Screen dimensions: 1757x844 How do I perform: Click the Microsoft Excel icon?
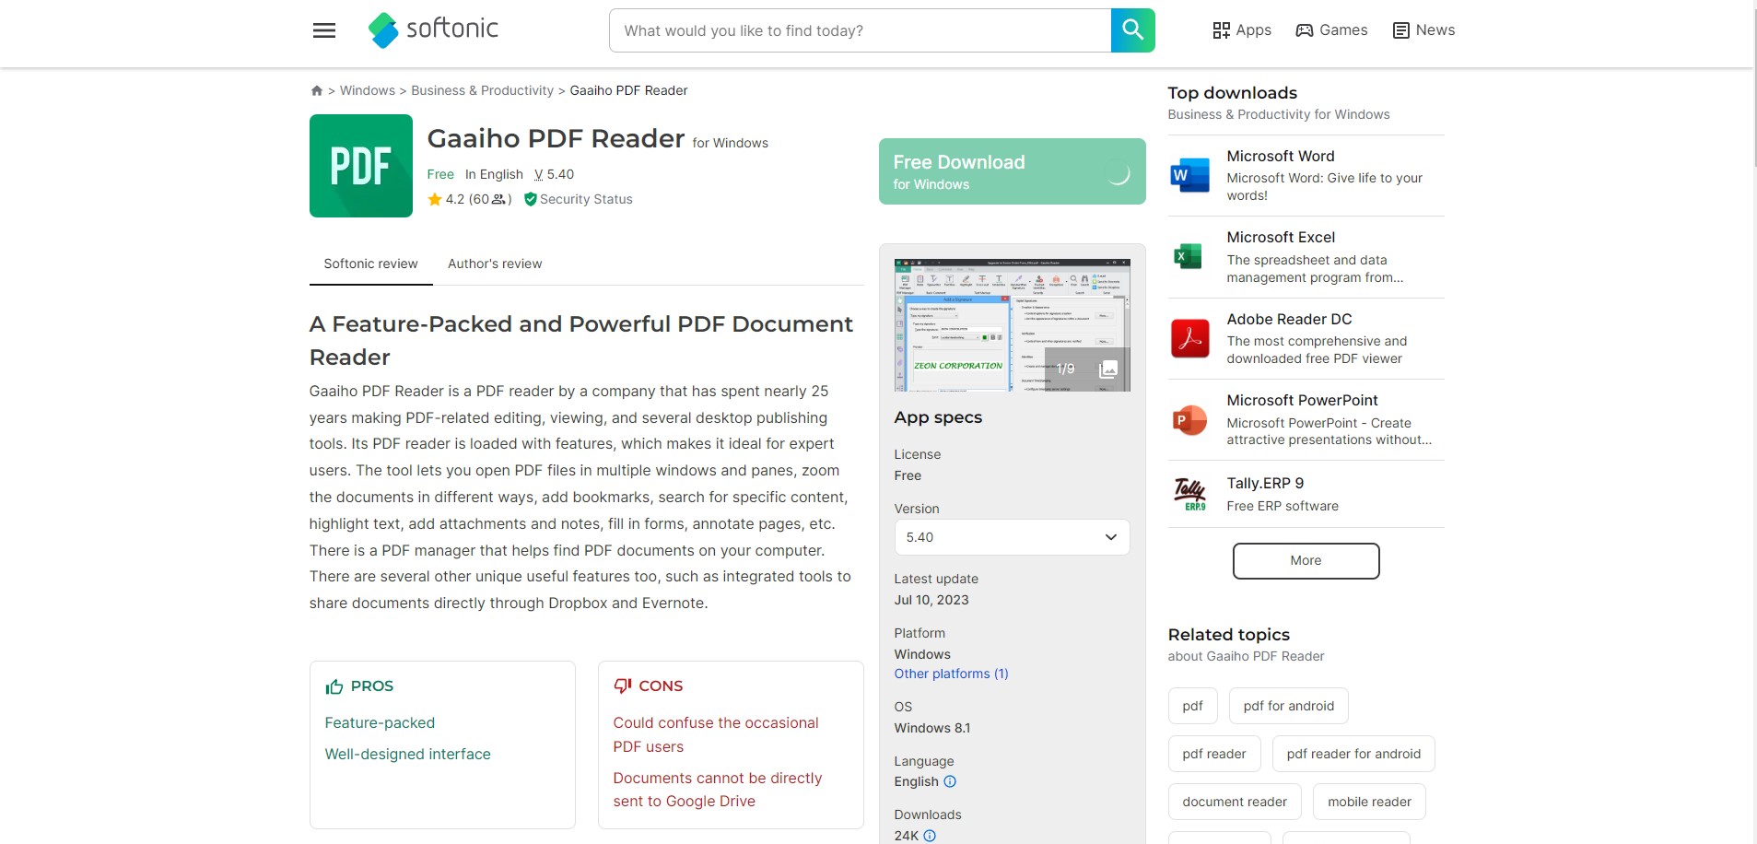1189,256
